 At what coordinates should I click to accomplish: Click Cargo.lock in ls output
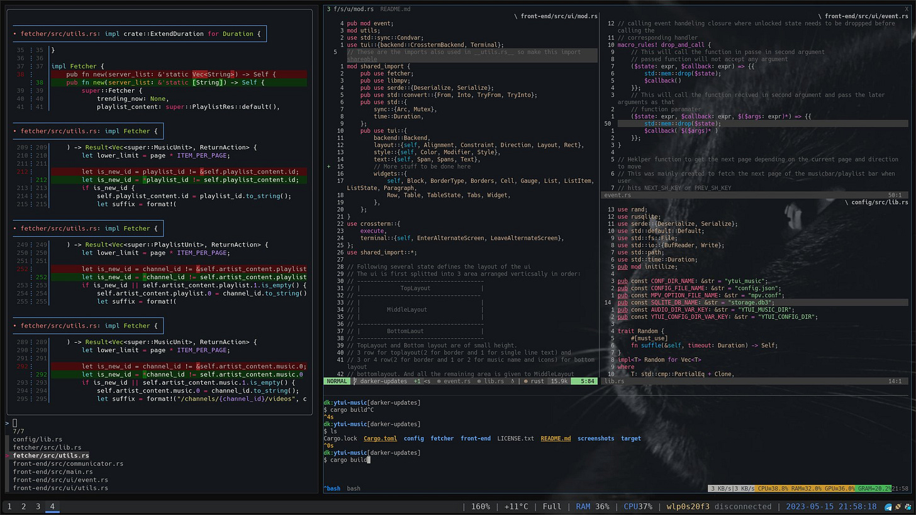(x=340, y=438)
